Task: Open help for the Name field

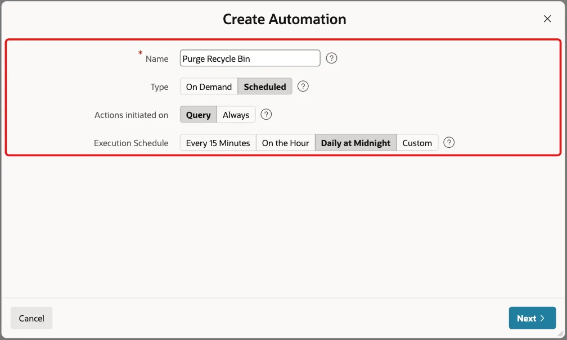Action: 331,58
